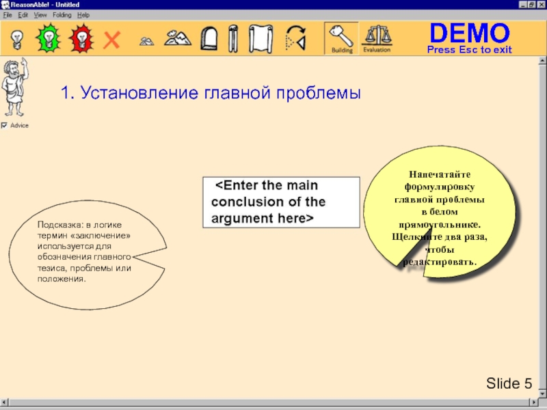
Task: Click the horizontal scrollbar left arrow
Action: pyautogui.click(x=4, y=402)
